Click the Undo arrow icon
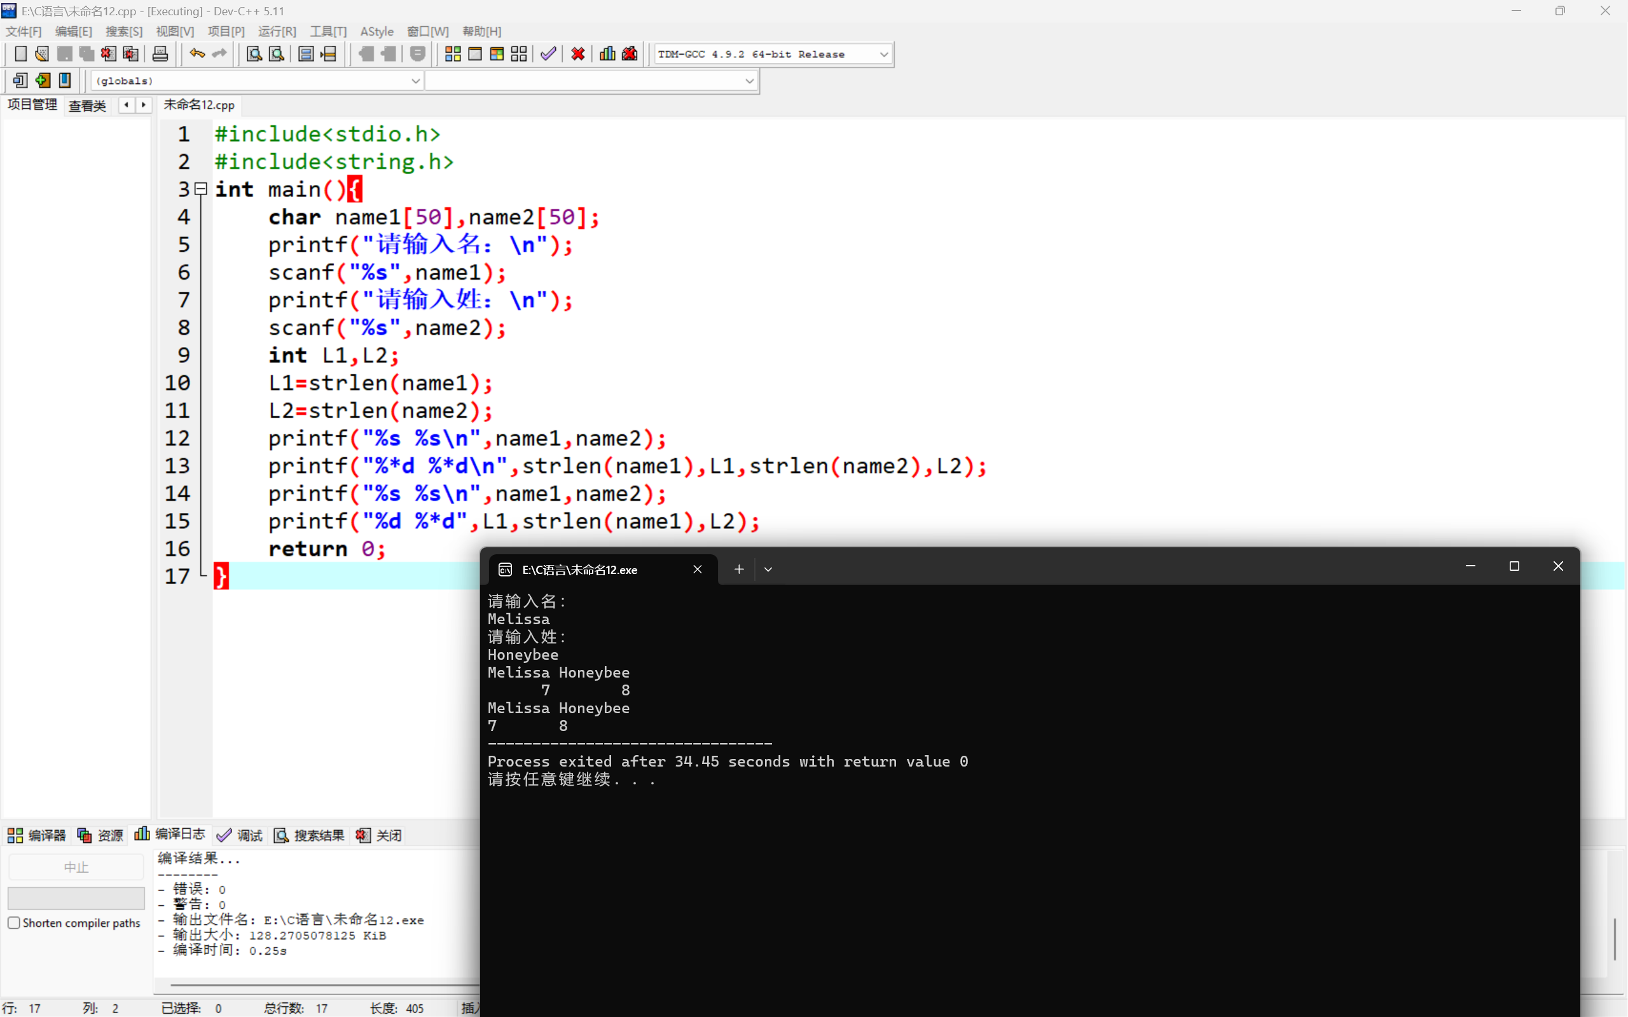The height and width of the screenshot is (1017, 1628). coord(197,54)
